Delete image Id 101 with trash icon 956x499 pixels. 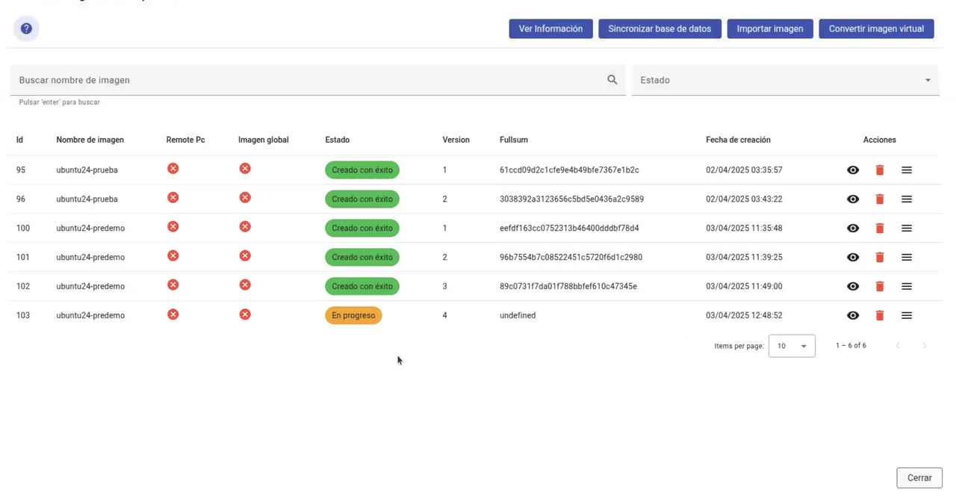(x=880, y=258)
